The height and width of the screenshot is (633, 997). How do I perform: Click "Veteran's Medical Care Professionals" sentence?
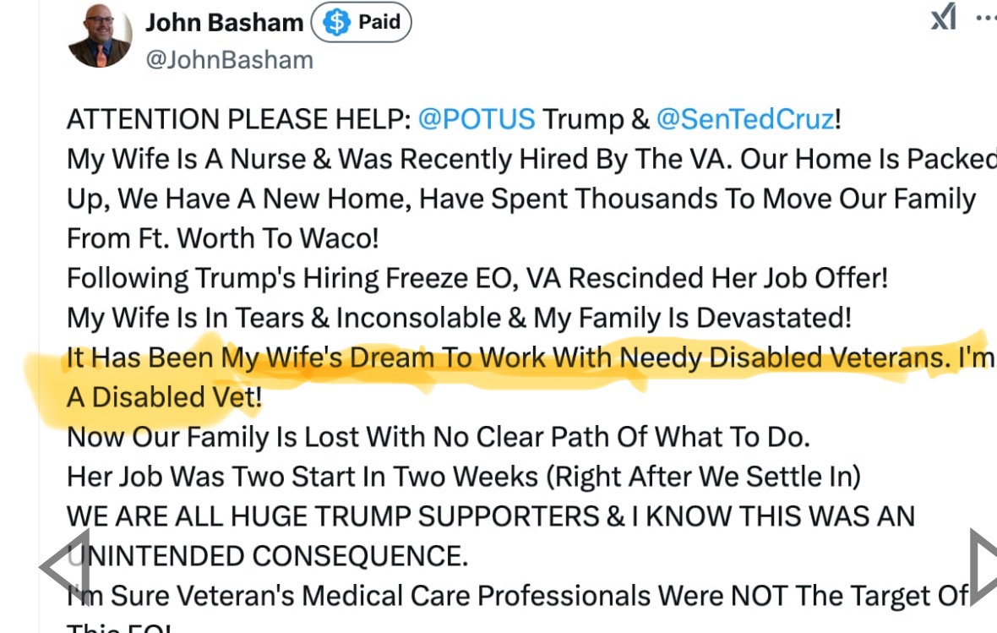click(518, 596)
